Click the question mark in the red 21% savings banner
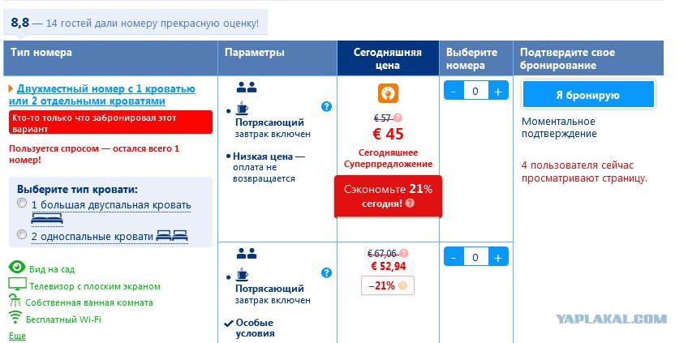The height and width of the screenshot is (343, 688). [410, 204]
